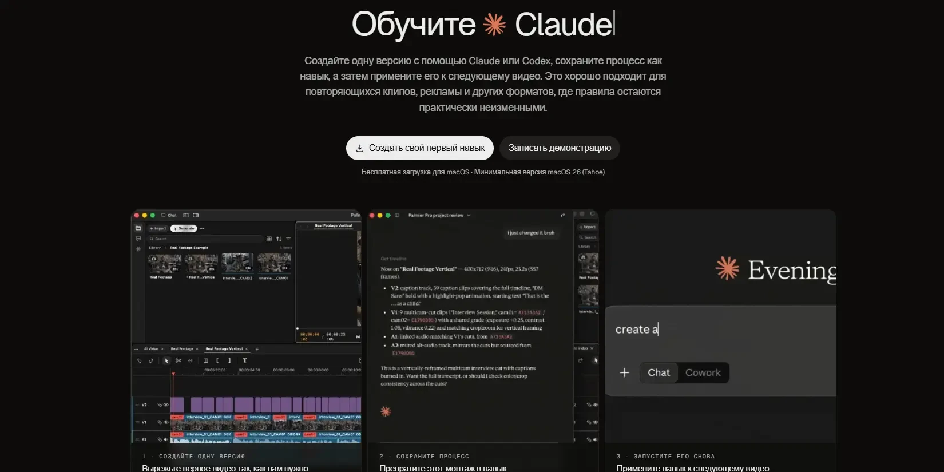Viewport: 944px width, 472px height.
Task: Close the 'Real Footage Vertical' timeline tab
Action: pos(247,349)
